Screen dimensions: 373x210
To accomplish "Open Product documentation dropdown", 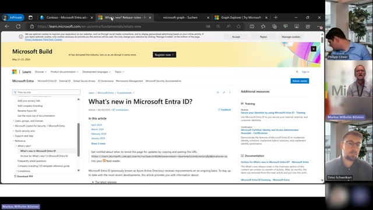I will tap(65, 72).
